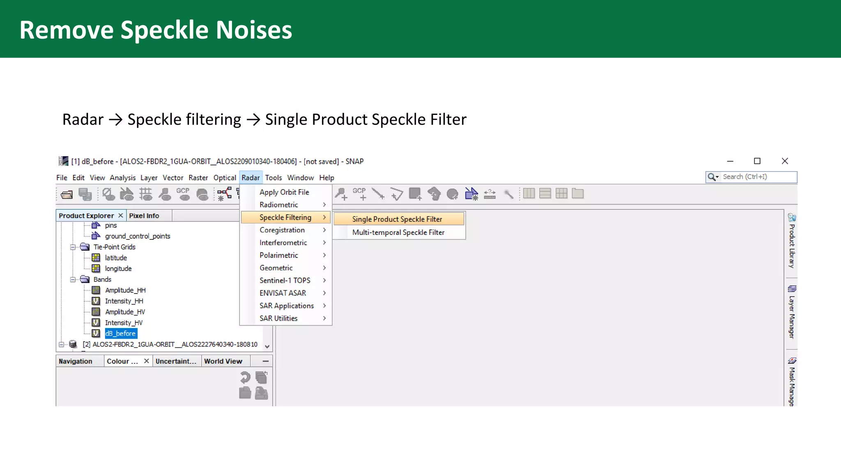Choose Multi-temporal Speckle Filter

pyautogui.click(x=399, y=232)
